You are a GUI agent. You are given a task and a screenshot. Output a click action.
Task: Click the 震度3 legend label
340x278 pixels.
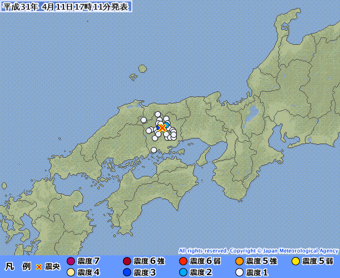pyautogui.click(x=144, y=272)
